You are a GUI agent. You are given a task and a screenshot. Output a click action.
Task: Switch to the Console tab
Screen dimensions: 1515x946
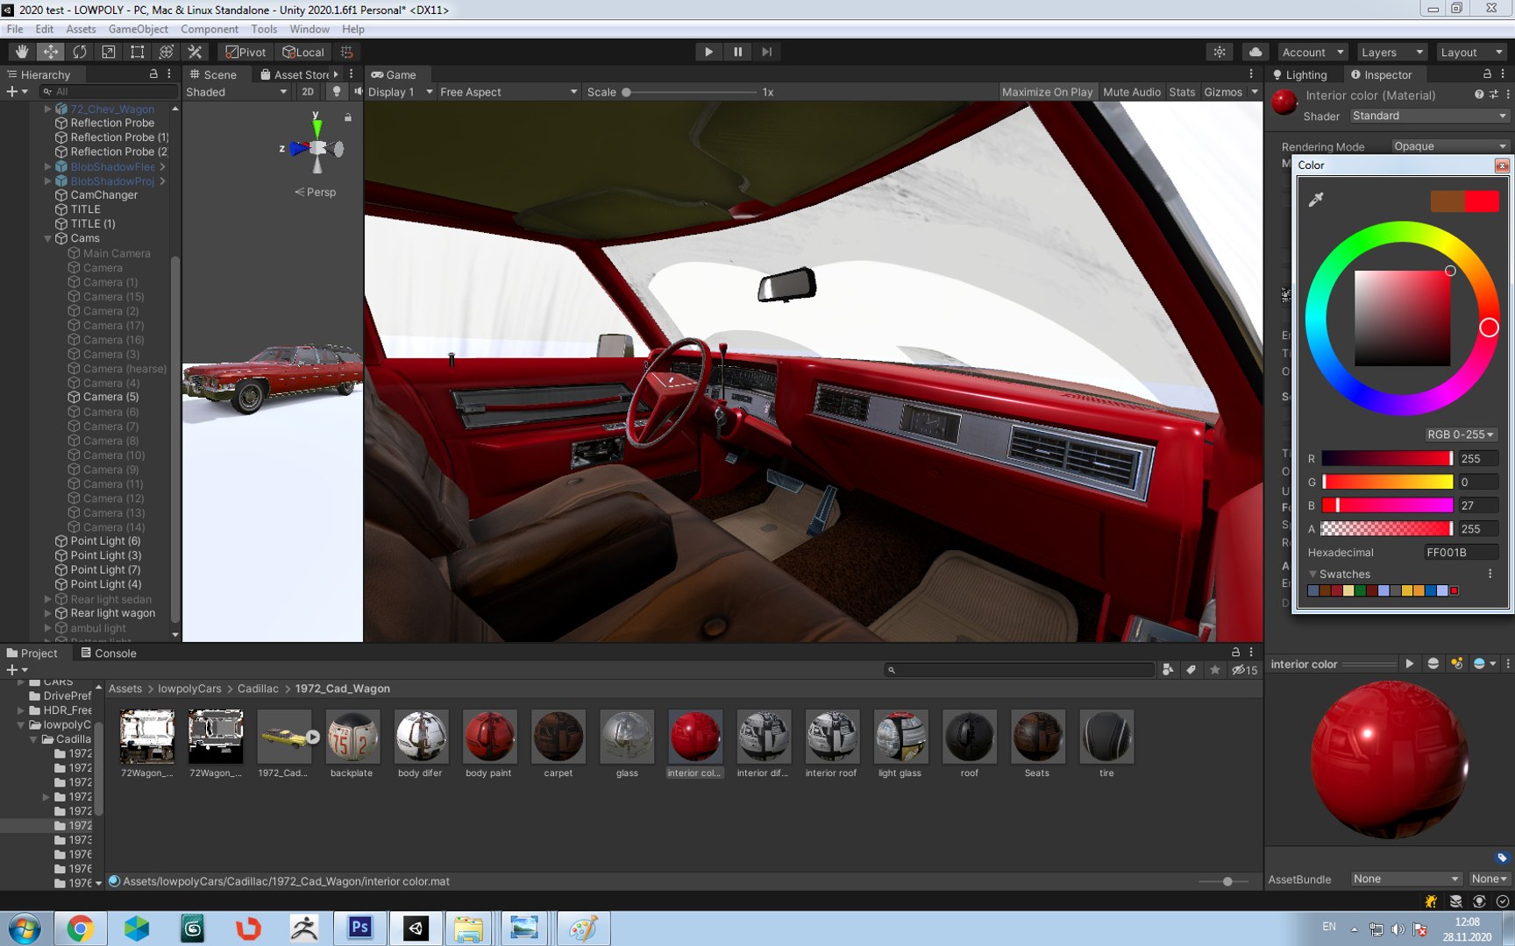coord(109,653)
